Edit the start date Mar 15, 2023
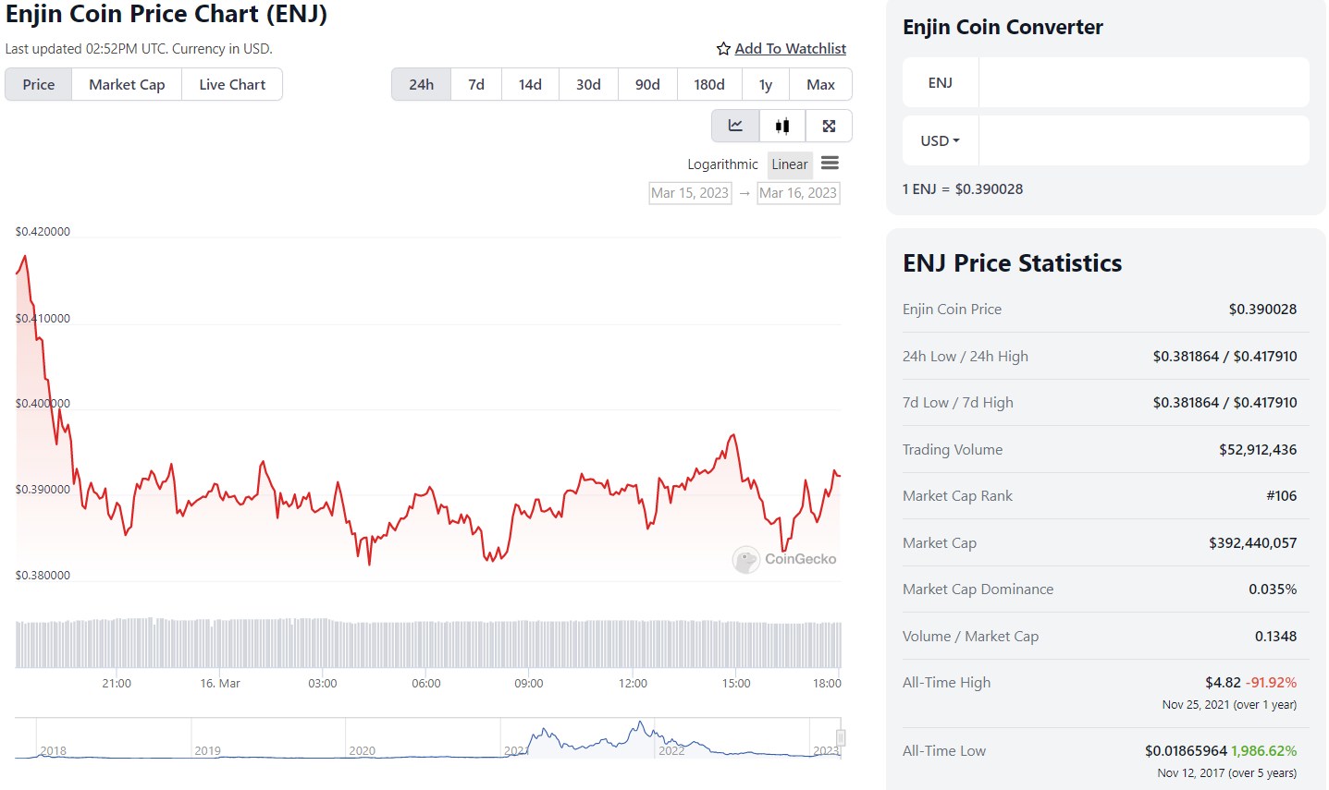The width and height of the screenshot is (1329, 790). coord(690,193)
